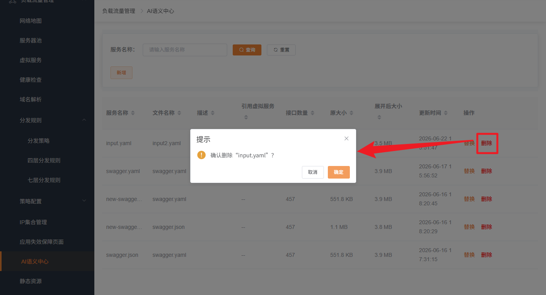
Task: Close the 提示 dialog with the X icon
Action: (x=346, y=138)
